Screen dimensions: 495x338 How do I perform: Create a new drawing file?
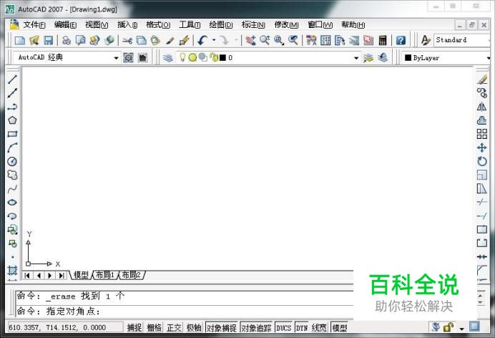point(20,40)
